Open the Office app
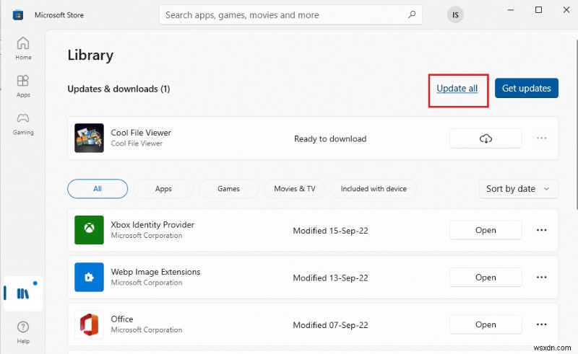Screen dimensions: 578x354 click(486, 324)
